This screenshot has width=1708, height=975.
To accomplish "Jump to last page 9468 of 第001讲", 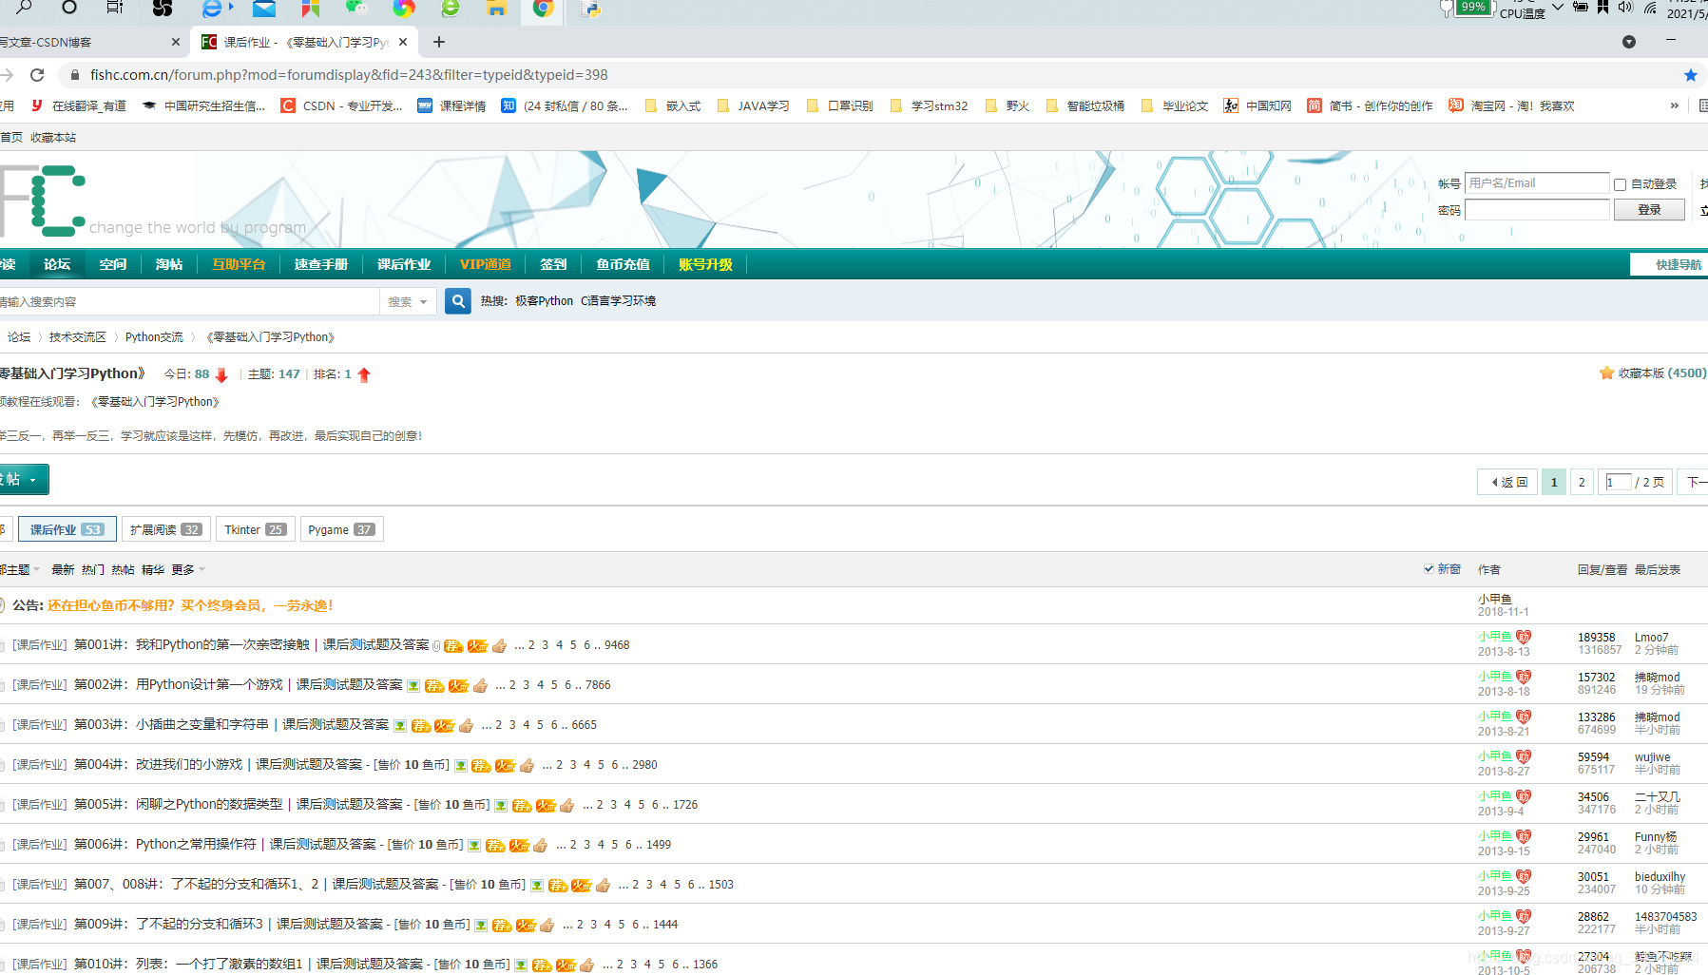I will tap(617, 645).
